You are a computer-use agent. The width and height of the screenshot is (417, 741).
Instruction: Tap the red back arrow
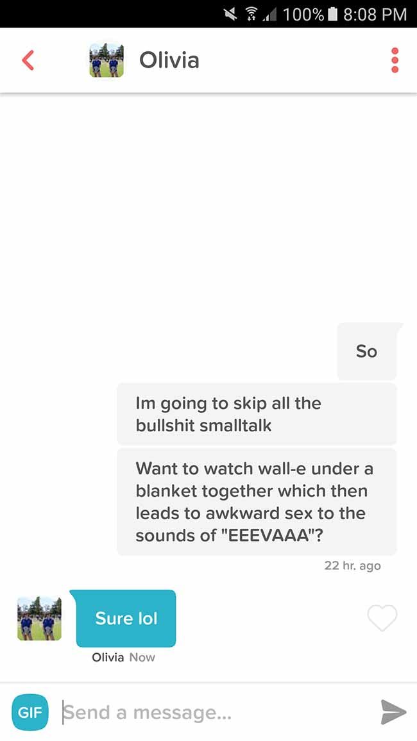pos(28,60)
